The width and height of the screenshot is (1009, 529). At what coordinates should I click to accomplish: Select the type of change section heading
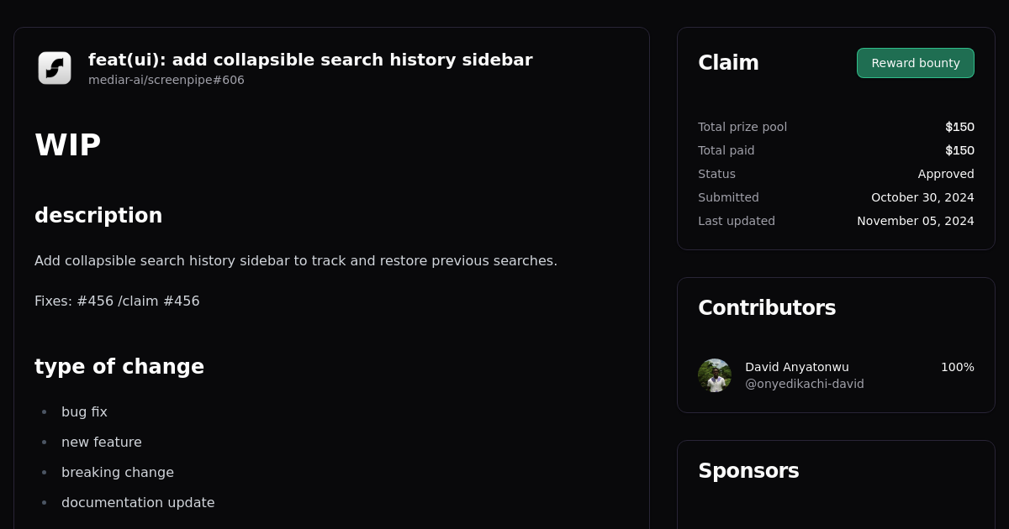(119, 367)
